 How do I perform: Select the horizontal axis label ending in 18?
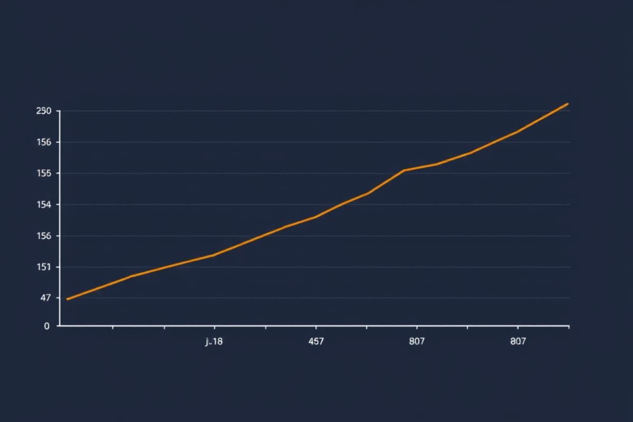pos(214,341)
